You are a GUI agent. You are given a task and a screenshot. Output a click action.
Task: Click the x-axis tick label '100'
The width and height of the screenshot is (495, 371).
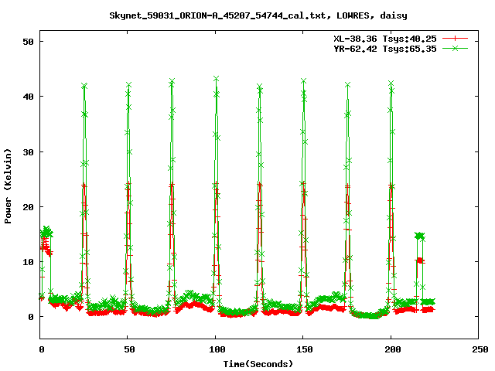click(x=217, y=349)
